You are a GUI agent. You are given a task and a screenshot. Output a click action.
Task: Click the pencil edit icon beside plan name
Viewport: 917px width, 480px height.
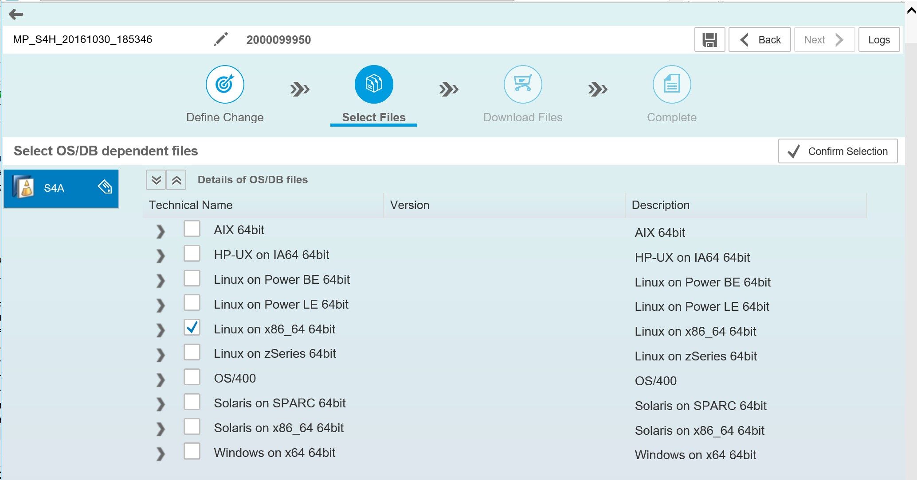221,39
